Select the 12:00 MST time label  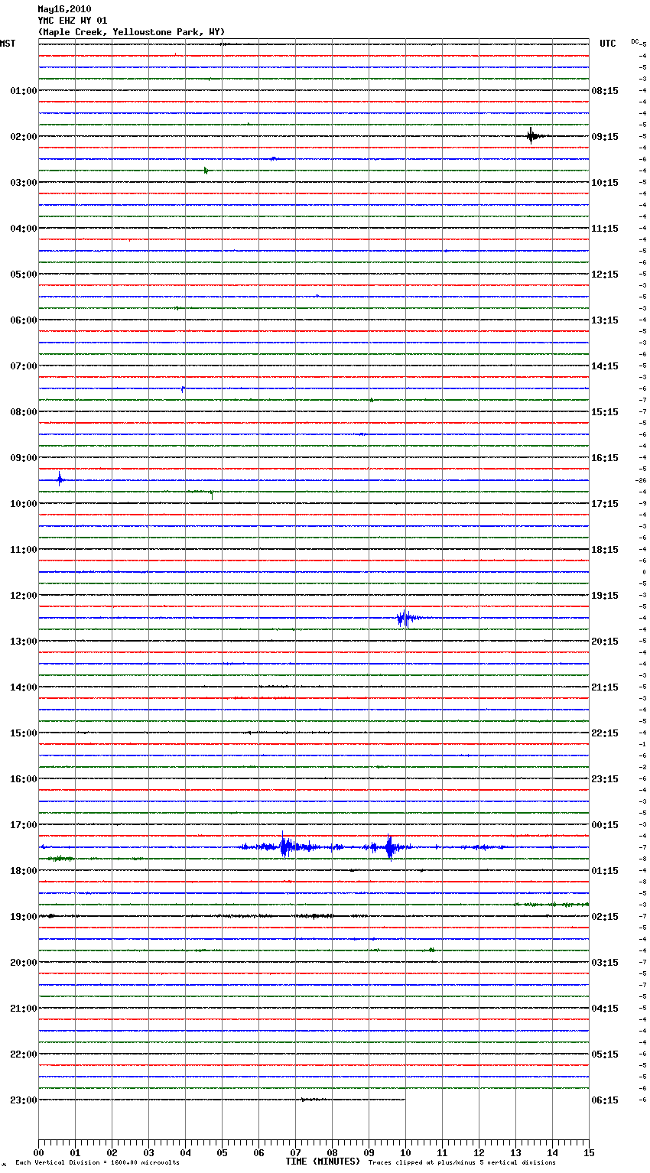coord(24,595)
